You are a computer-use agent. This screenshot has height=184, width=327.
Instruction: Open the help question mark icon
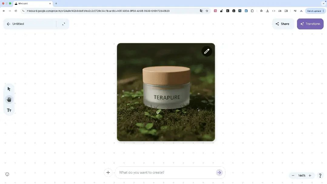[320, 176]
